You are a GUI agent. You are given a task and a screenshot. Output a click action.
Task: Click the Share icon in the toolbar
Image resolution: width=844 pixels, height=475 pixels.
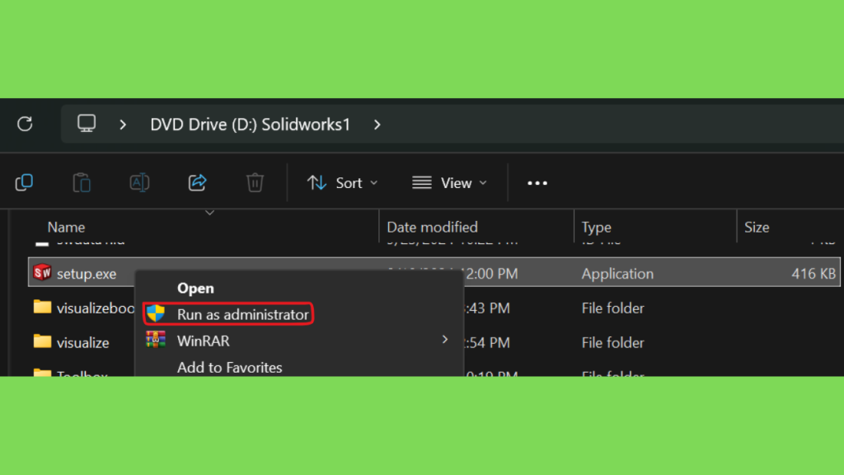[197, 182]
